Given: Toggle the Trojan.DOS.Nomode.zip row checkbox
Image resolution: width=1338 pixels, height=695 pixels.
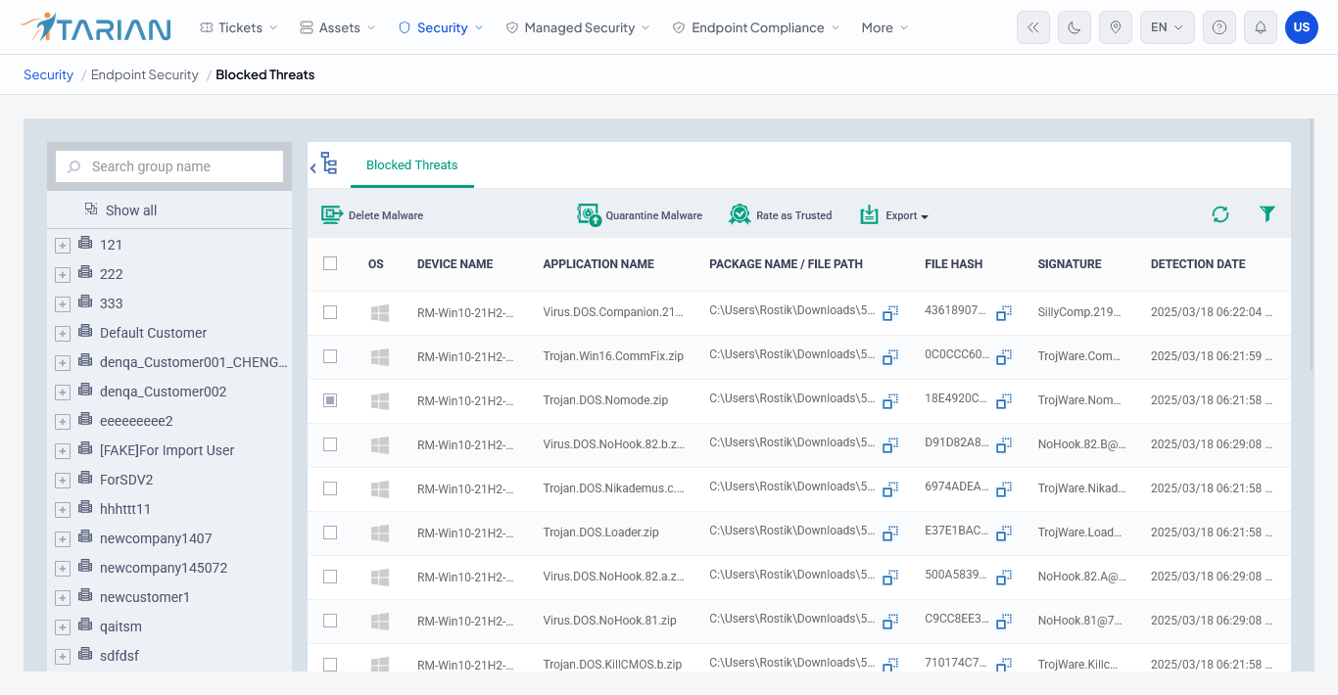Looking at the screenshot, I should tap(330, 400).
